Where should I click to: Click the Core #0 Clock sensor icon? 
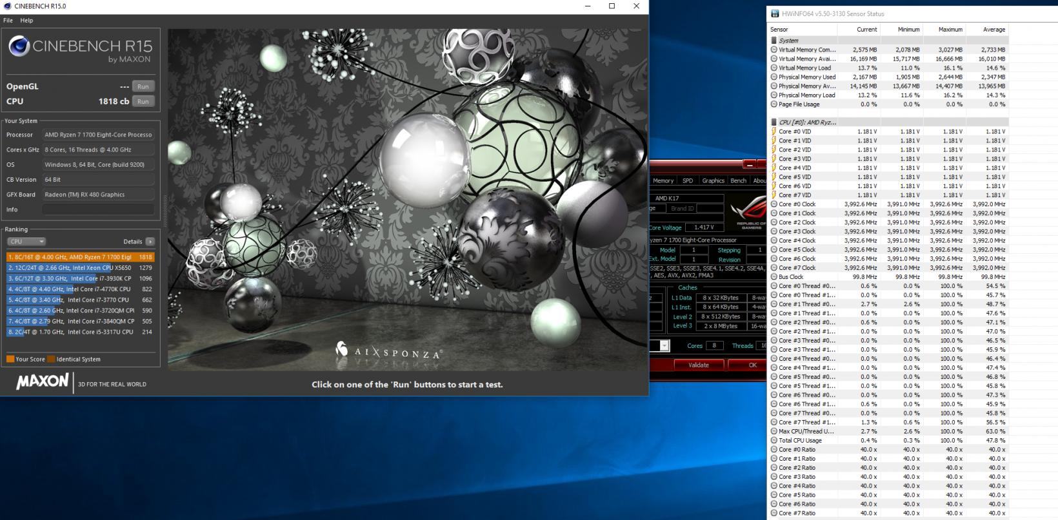(x=774, y=204)
